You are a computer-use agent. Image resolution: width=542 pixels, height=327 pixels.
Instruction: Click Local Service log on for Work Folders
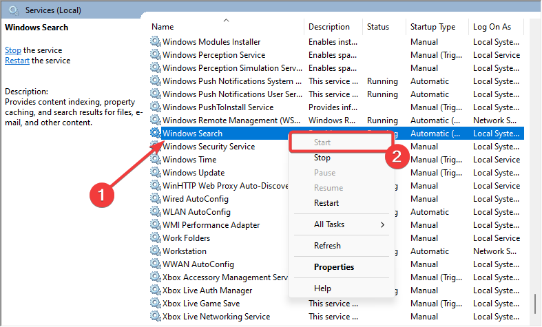tap(497, 238)
